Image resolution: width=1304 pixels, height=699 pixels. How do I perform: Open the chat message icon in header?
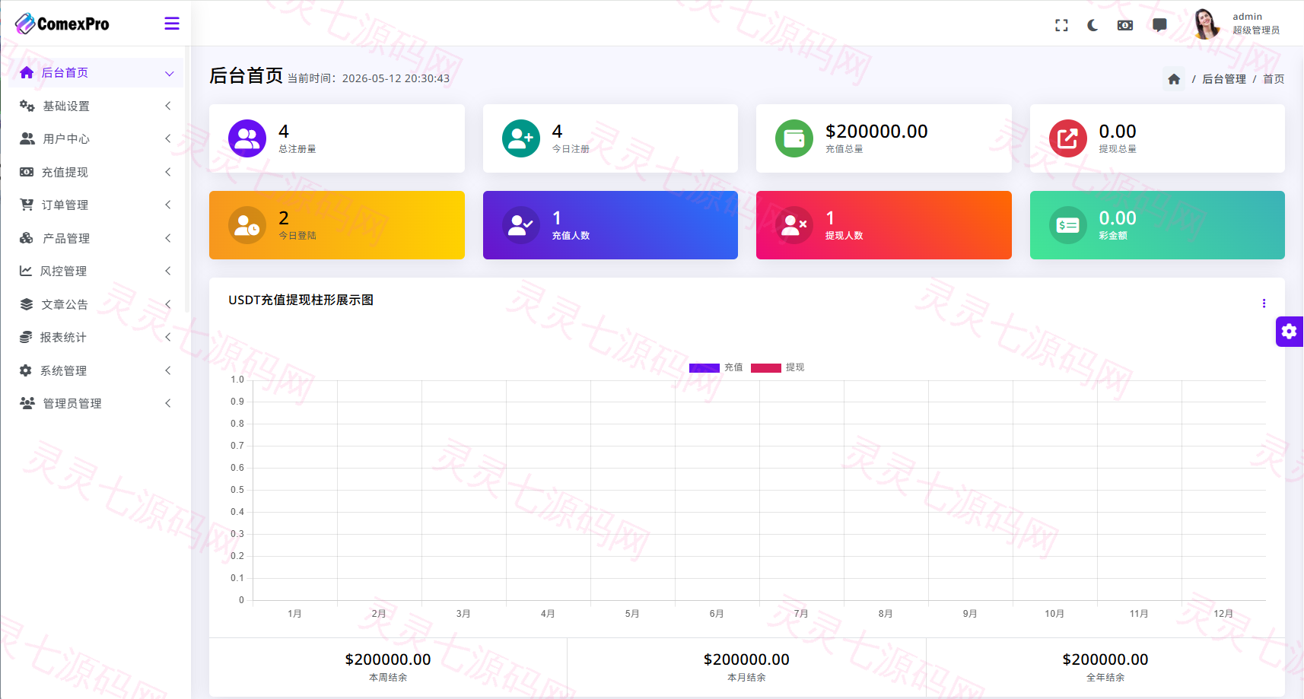point(1159,25)
